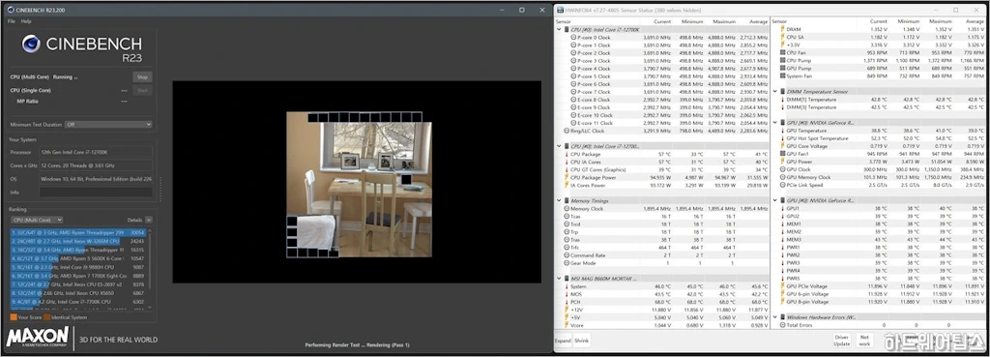Select ranking row Intel Core i7-7700K

pos(78,302)
